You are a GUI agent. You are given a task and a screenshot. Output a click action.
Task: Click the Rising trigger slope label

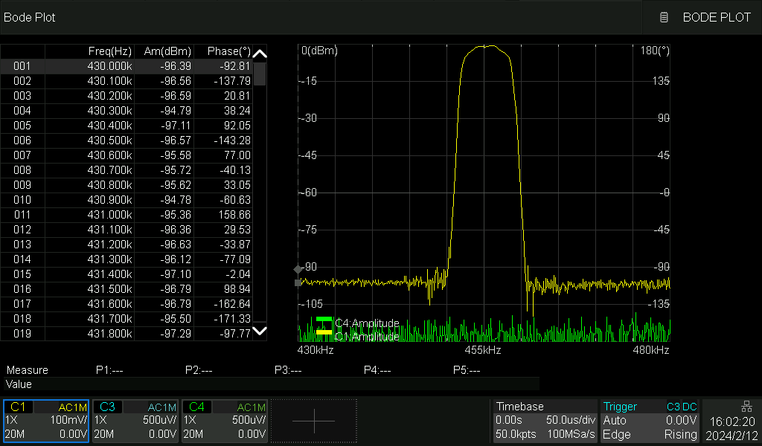[x=681, y=434]
